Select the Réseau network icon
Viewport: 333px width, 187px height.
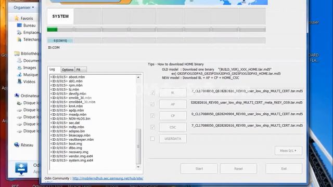17,145
